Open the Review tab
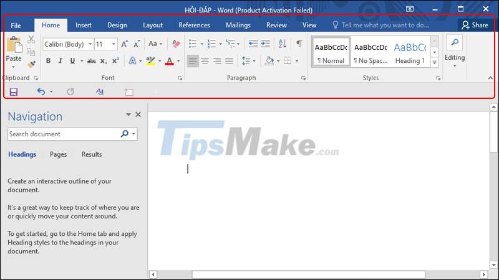 [x=276, y=25]
